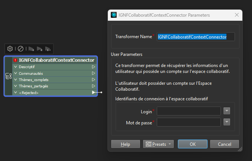Close the Parameters dialog

point(237,15)
